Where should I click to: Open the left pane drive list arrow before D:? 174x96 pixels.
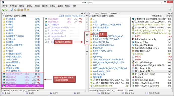pyautogui.click(x=3, y=13)
